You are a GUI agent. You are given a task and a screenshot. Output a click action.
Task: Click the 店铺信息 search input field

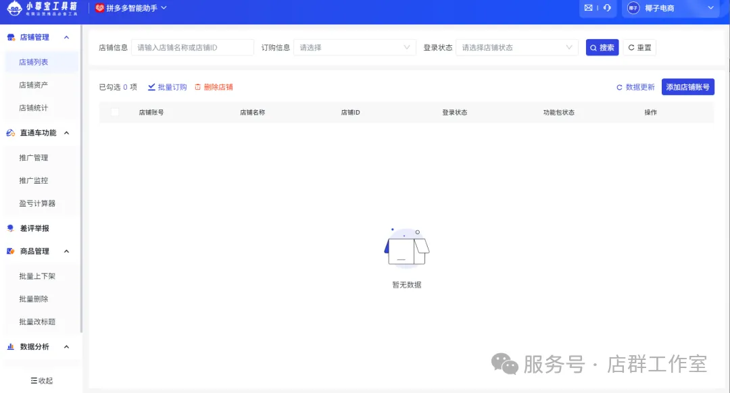coord(193,47)
